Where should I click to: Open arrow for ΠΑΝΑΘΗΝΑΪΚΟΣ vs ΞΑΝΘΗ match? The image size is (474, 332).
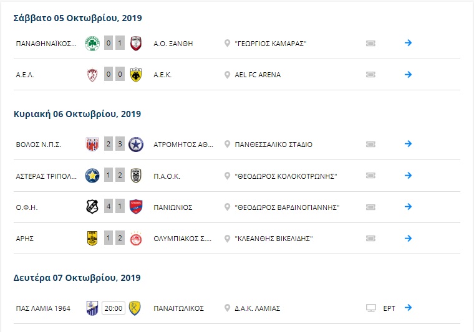[x=408, y=42]
